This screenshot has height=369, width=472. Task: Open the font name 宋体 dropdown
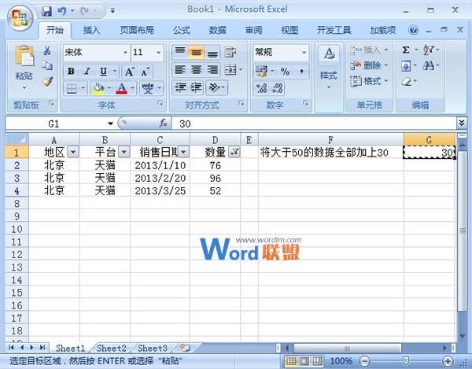click(x=125, y=52)
